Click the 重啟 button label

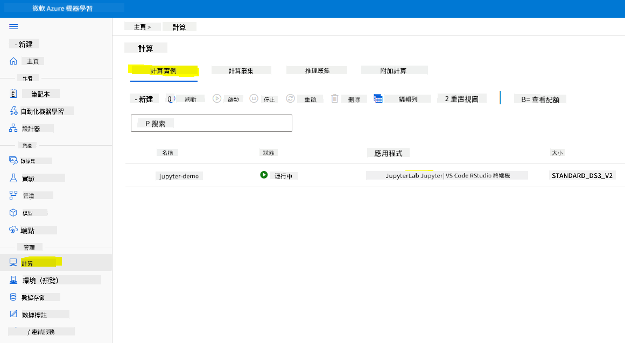pos(311,99)
